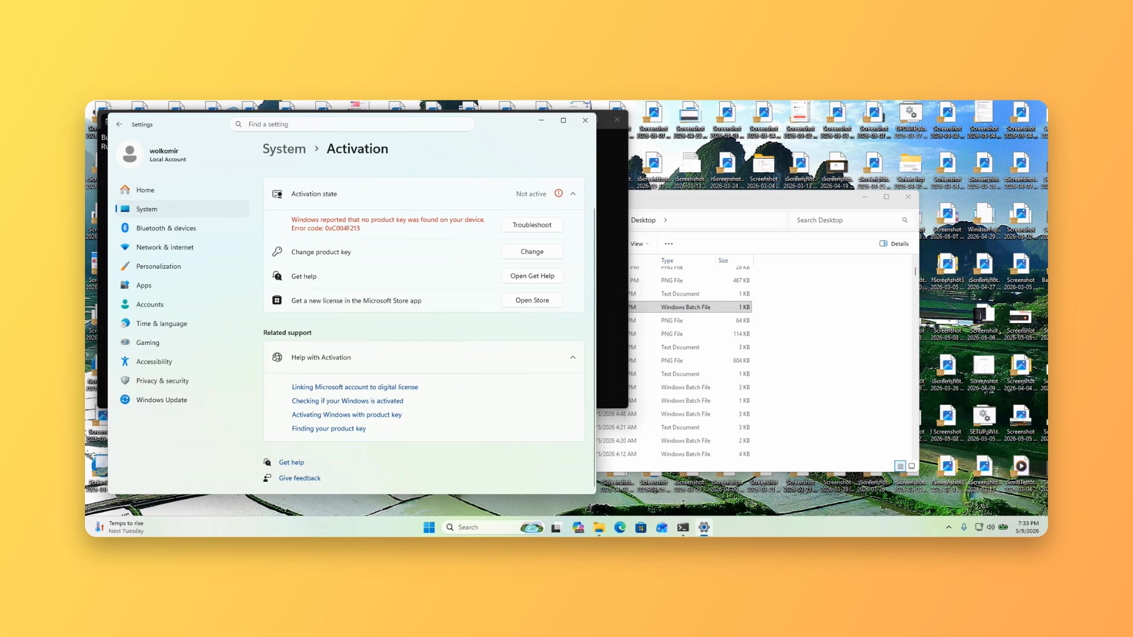Open Checking if your Windows is activated
This screenshot has width=1133, height=637.
(348, 401)
